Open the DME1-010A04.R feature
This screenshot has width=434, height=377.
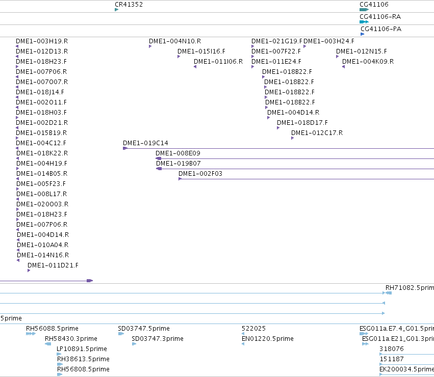(x=43, y=245)
